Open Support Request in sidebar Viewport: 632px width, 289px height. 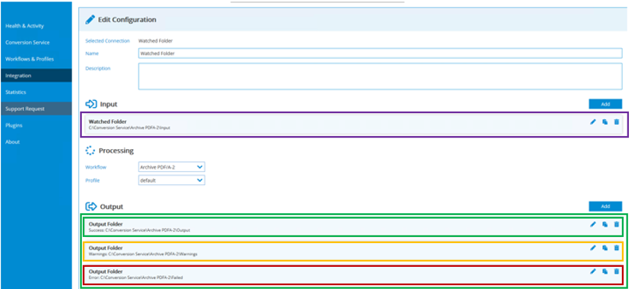click(x=36, y=109)
